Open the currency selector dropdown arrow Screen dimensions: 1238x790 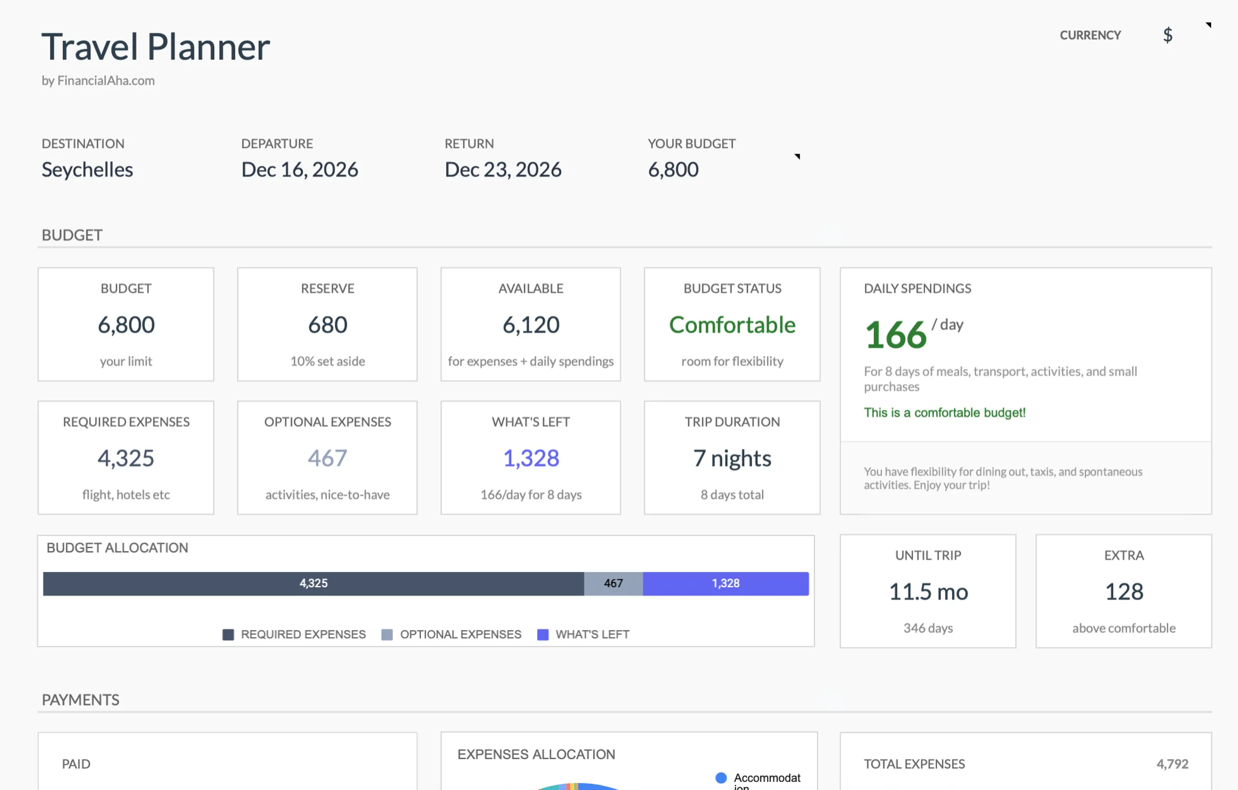(x=1209, y=24)
